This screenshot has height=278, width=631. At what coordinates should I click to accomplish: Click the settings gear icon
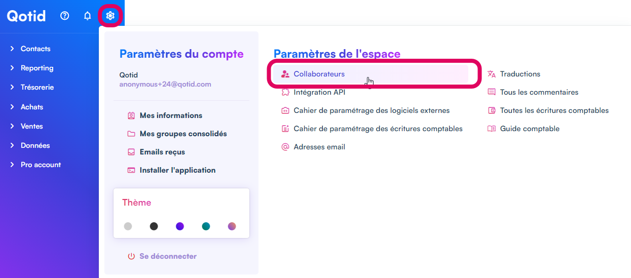point(110,16)
